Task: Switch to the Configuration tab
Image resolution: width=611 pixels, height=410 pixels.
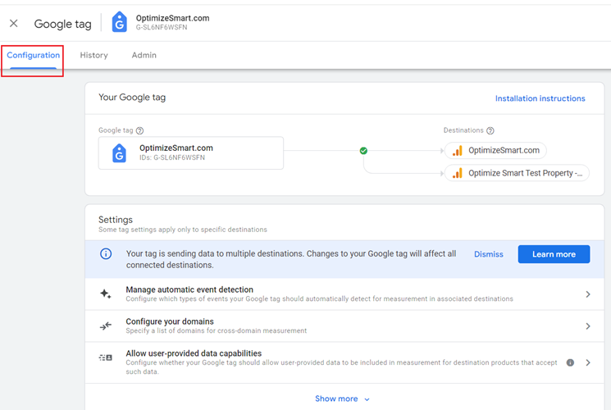Action: click(x=33, y=55)
